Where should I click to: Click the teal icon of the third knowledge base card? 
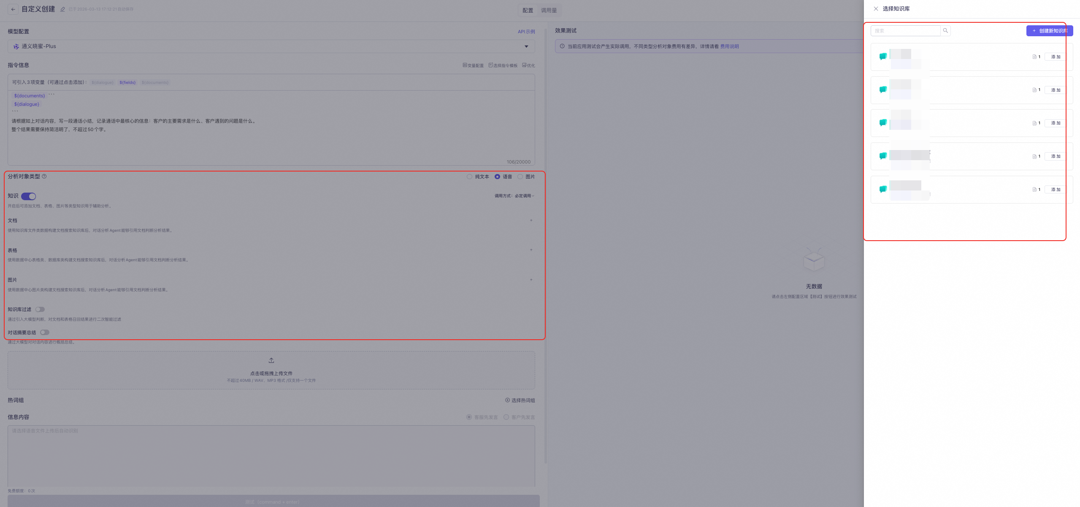883,123
